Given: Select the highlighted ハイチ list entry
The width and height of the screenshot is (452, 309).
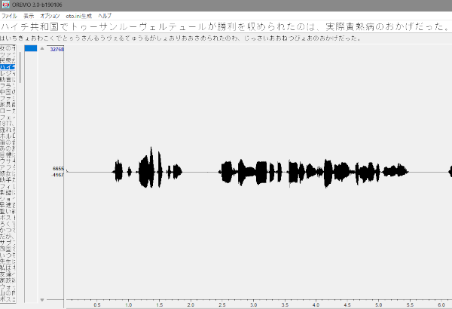Looking at the screenshot, I should [8, 67].
